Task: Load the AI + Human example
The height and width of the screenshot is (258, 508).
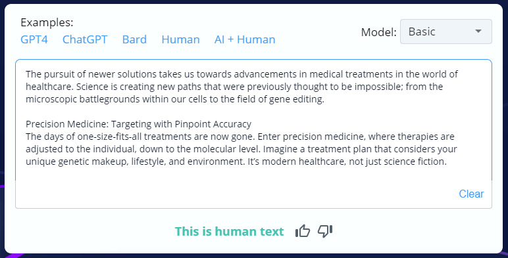Action: coord(245,39)
